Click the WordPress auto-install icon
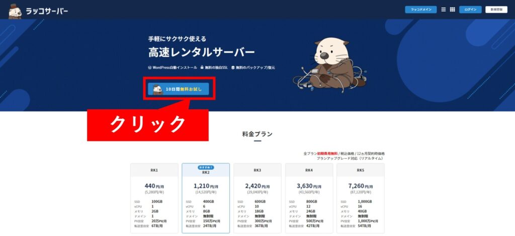Viewport: 515px width, 236px height. [150, 68]
